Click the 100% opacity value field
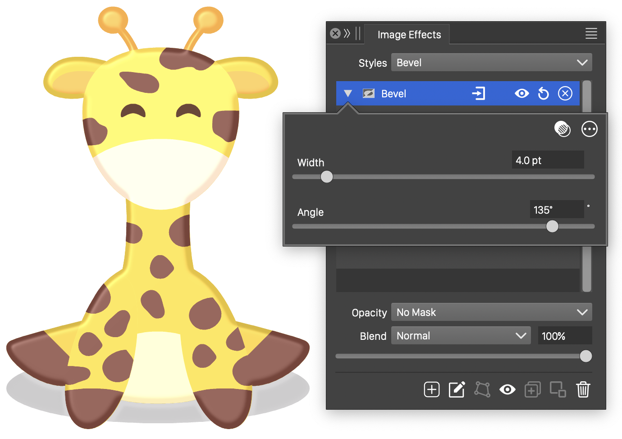The width and height of the screenshot is (622, 439). coord(564,336)
